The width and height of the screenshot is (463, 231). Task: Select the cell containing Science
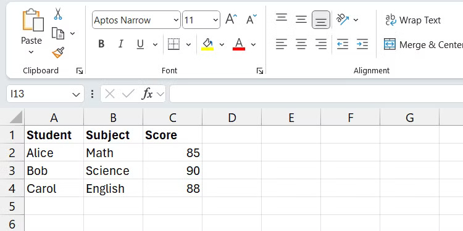[x=114, y=171]
